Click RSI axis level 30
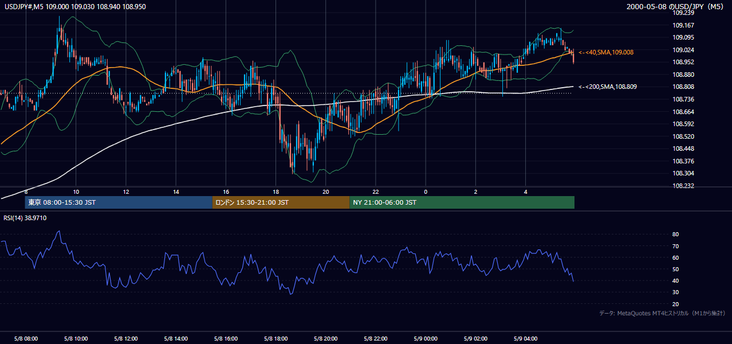 pos(675,292)
